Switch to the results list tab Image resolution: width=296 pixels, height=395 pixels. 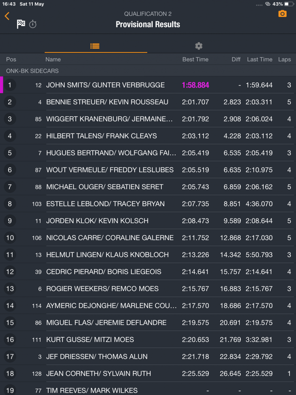(95, 46)
